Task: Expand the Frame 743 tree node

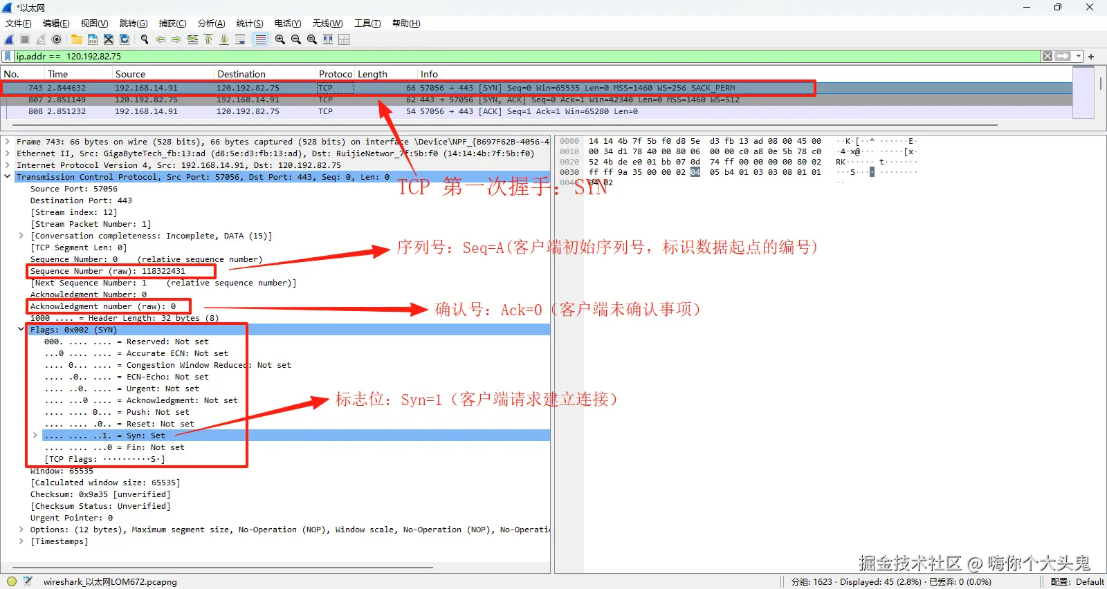Action: pyautogui.click(x=8, y=142)
